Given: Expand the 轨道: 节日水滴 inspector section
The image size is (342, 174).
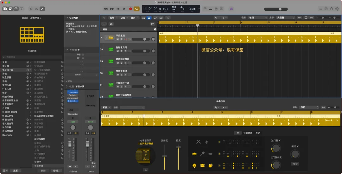Looking at the screenshot, I should pyautogui.click(x=66, y=86).
